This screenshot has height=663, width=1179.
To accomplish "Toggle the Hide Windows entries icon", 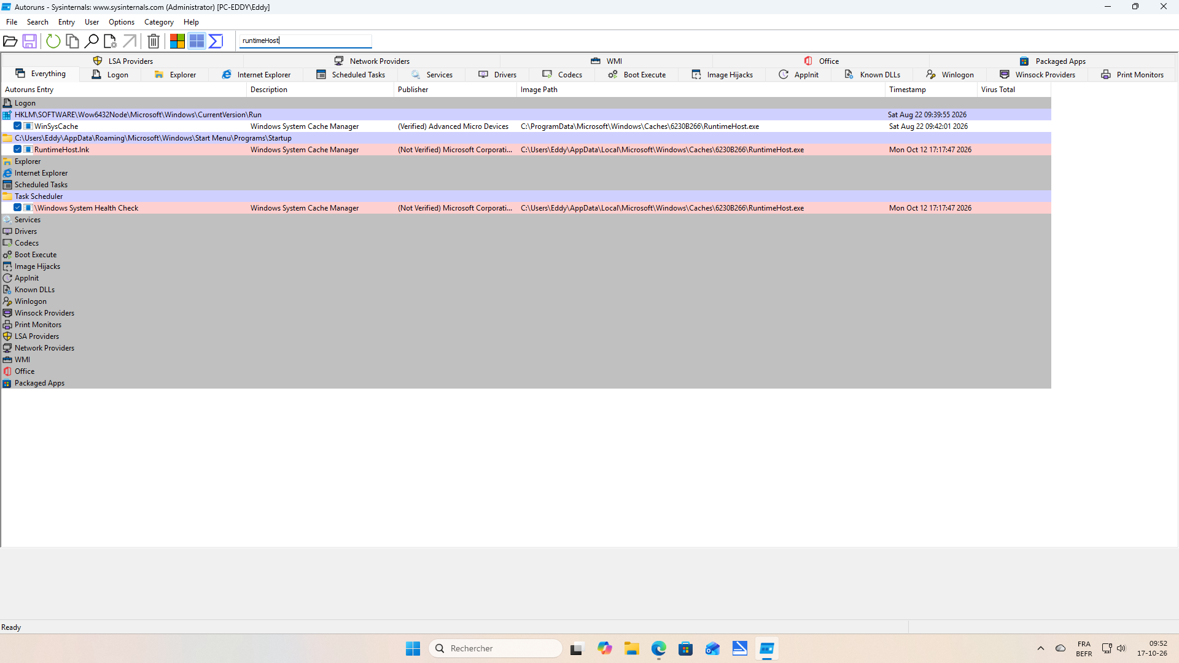I will pyautogui.click(x=196, y=41).
